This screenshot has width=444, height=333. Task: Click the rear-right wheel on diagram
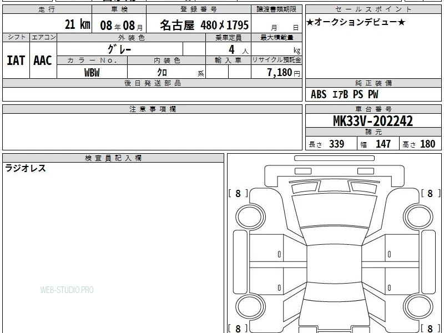pyautogui.click(x=418, y=307)
